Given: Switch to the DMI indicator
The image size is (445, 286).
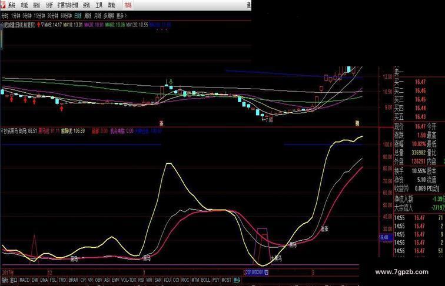Looking at the screenshot, I should 35,280.
